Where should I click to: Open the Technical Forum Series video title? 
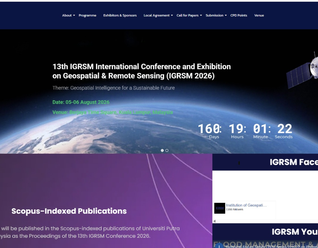click(272, 247)
